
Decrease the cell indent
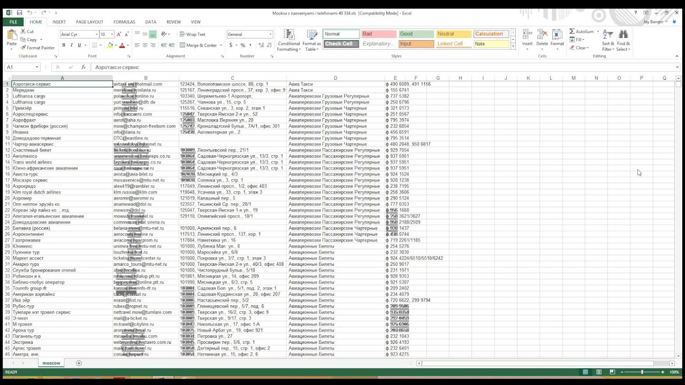click(x=164, y=45)
